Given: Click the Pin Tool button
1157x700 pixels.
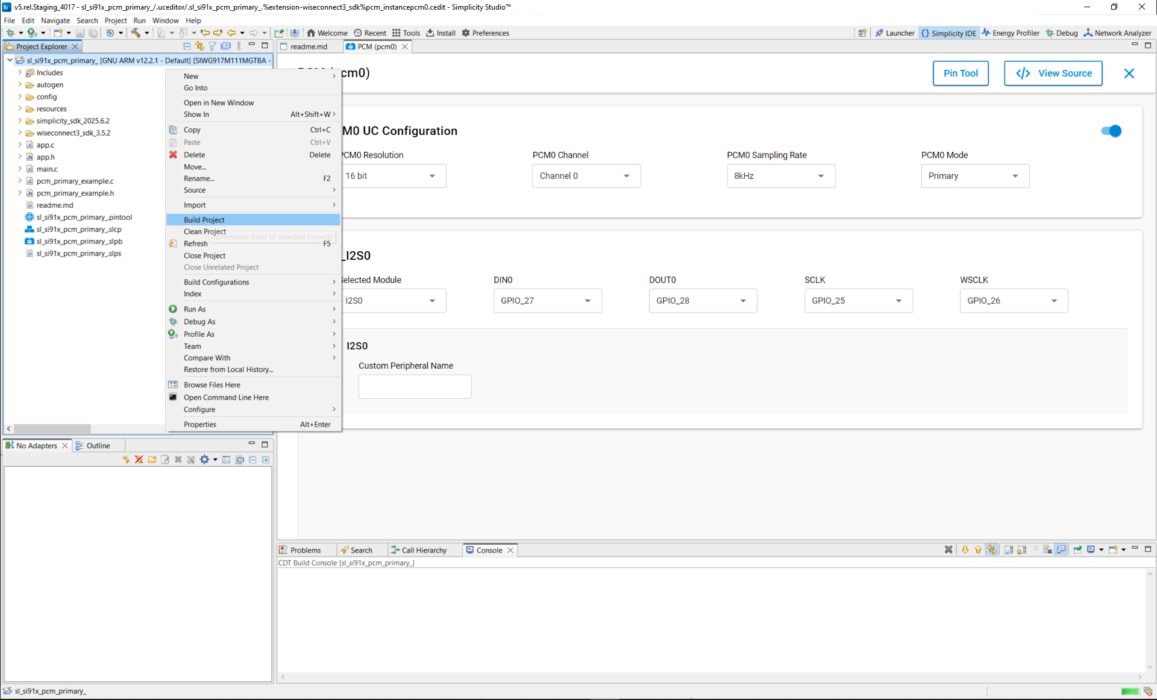Looking at the screenshot, I should pyautogui.click(x=960, y=73).
